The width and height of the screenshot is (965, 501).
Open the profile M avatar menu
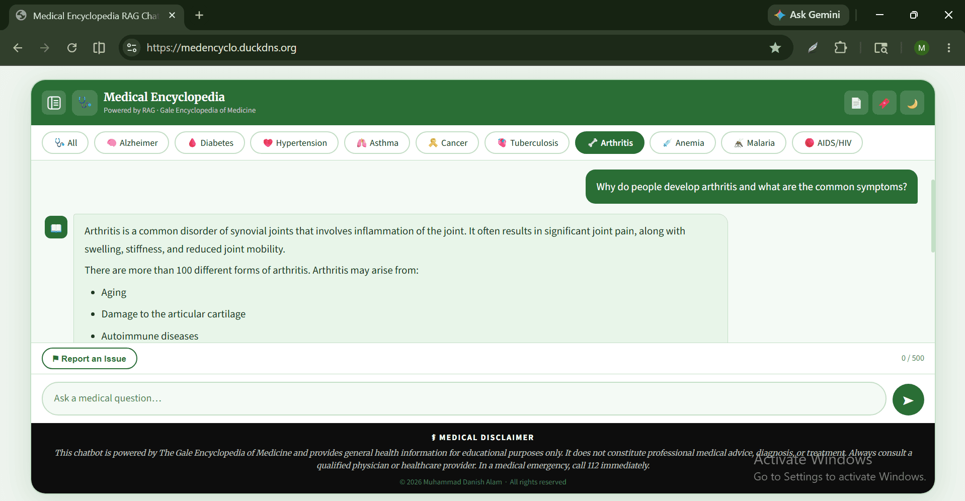pos(922,48)
